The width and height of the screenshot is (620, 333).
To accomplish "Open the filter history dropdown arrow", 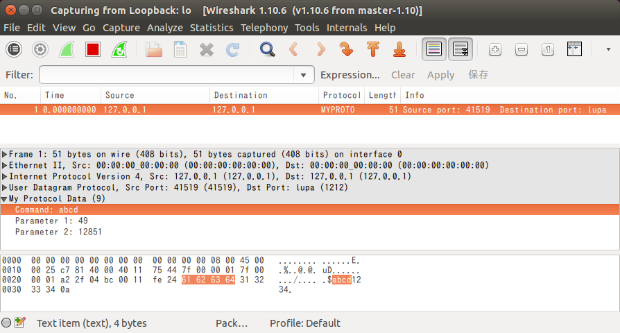I will (x=303, y=75).
